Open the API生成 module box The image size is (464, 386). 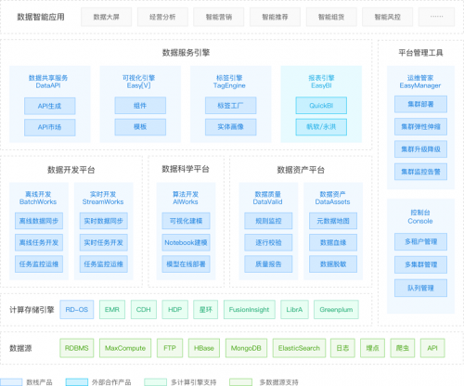click(50, 106)
